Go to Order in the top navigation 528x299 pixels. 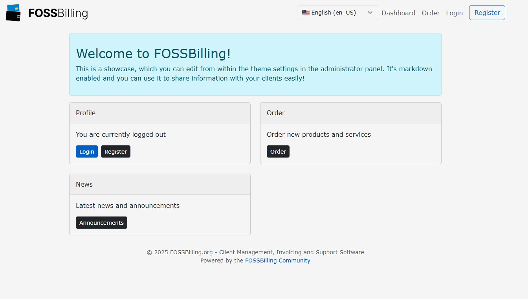tap(431, 13)
